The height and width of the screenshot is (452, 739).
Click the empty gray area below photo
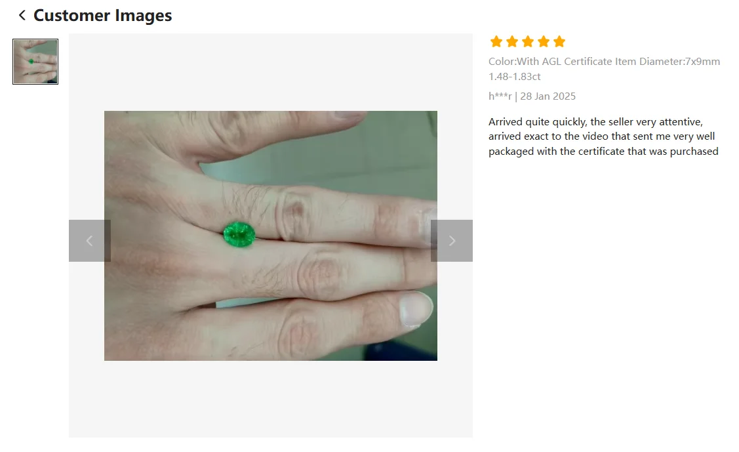coord(271,399)
